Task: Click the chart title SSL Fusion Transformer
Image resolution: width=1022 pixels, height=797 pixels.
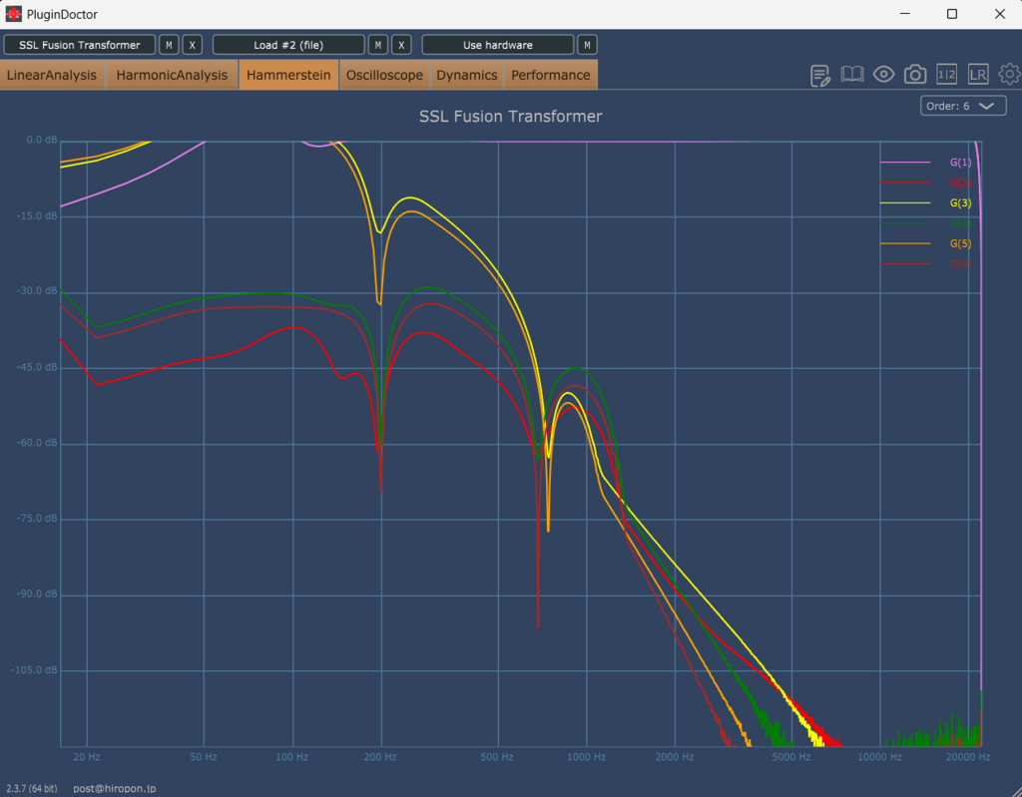Action: coord(510,116)
